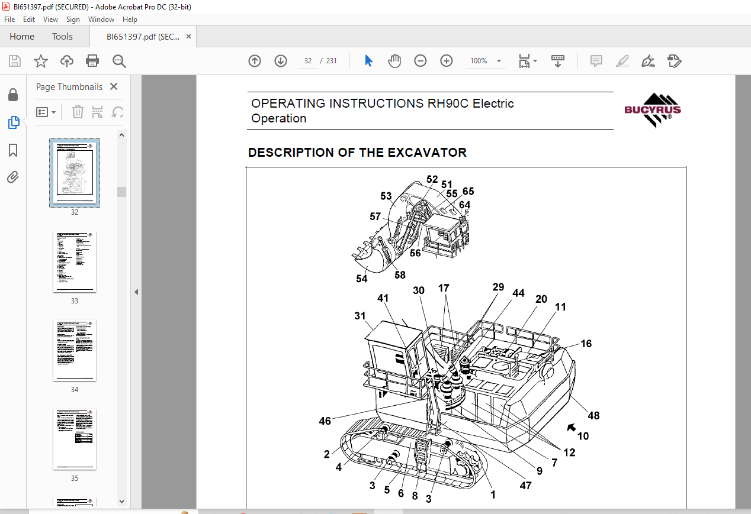The image size is (751, 514).
Task: Collapse the navigation pane with the arrow
Action: click(x=136, y=292)
